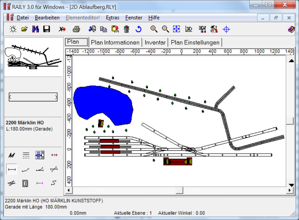Viewport: 299px width, 220px height.
Task: Click the horizontal scrollbar thumb
Action: (x=180, y=191)
